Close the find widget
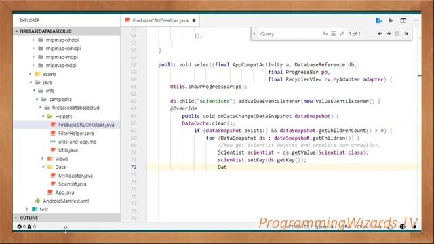This screenshot has height=244, width=434. [x=406, y=33]
